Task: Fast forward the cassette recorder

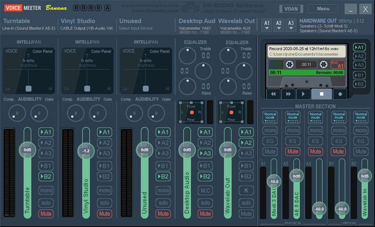Action: (289, 94)
